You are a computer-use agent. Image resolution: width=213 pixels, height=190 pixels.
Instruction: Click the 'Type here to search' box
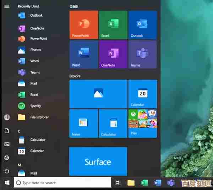tap(62, 183)
